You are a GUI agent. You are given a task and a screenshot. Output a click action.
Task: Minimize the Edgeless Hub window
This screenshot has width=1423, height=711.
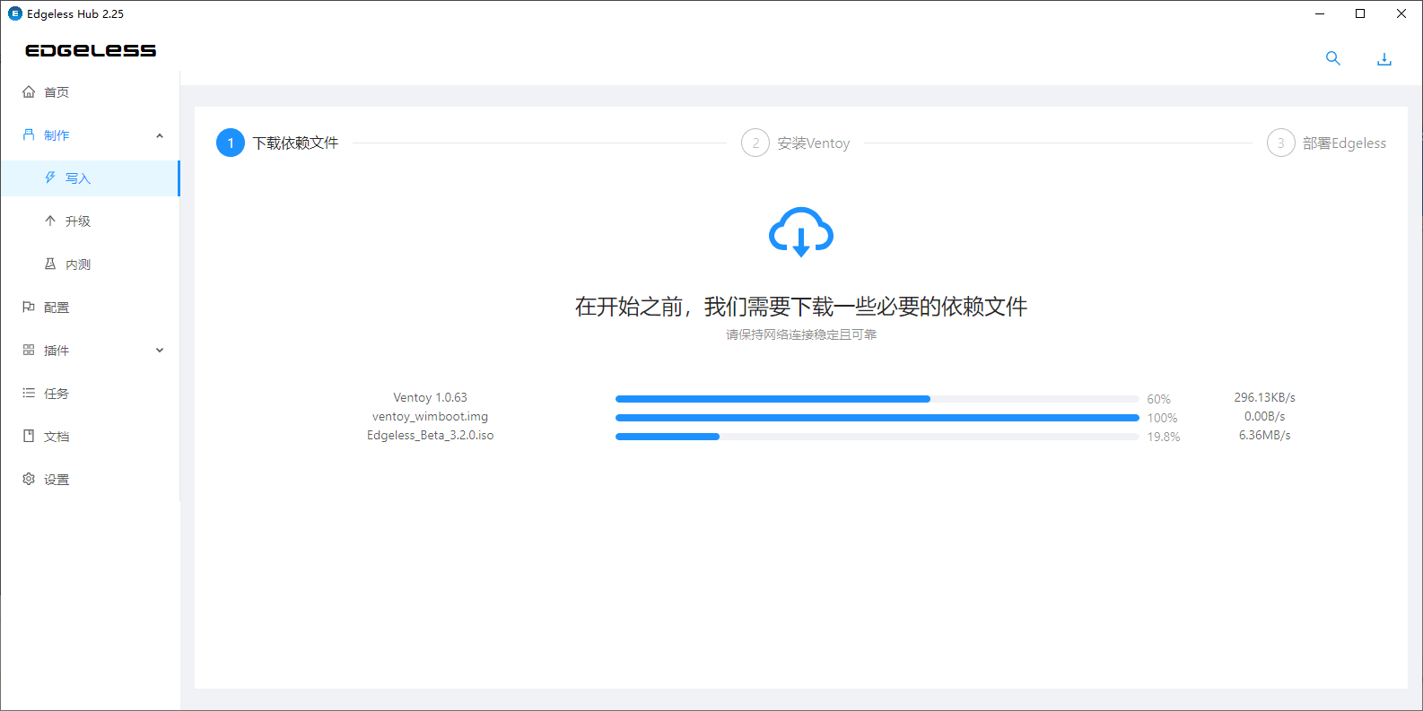click(x=1320, y=13)
